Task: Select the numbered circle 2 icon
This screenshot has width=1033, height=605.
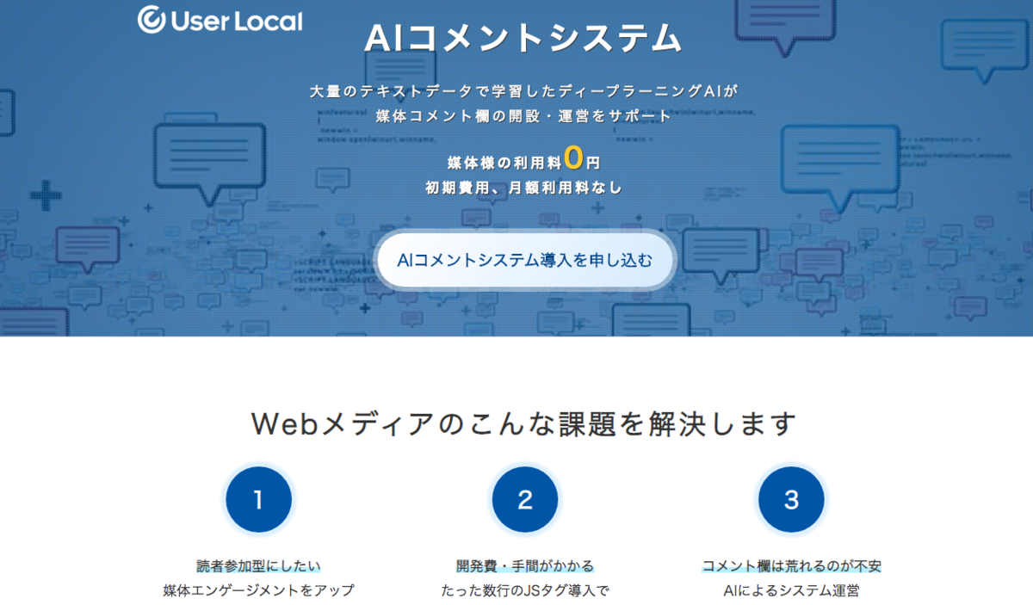Action: 524,499
